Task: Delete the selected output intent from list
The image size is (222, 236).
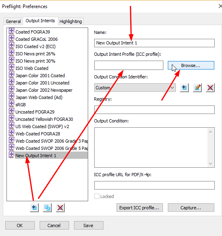Action: tap(60, 208)
